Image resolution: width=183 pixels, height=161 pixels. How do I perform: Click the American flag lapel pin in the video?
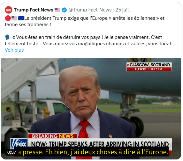point(110,135)
